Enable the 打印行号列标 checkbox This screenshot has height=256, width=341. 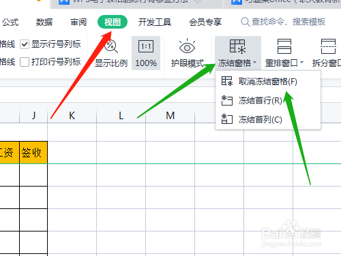[25, 62]
